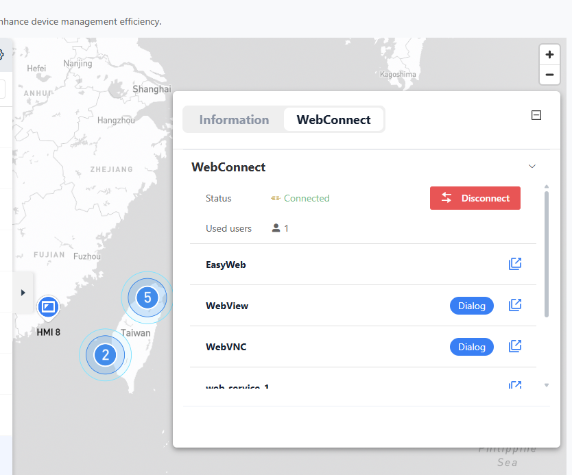Open EasyWeb in a new window
This screenshot has width=572, height=475.
click(x=514, y=264)
